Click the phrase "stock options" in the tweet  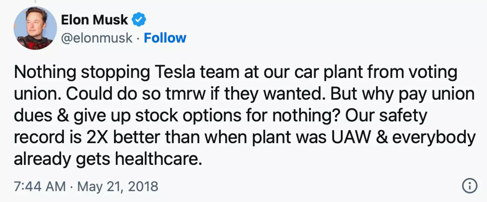174,116
